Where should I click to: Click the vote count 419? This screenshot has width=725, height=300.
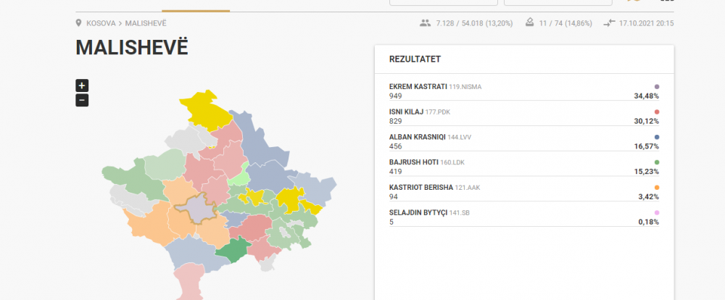pyautogui.click(x=395, y=172)
